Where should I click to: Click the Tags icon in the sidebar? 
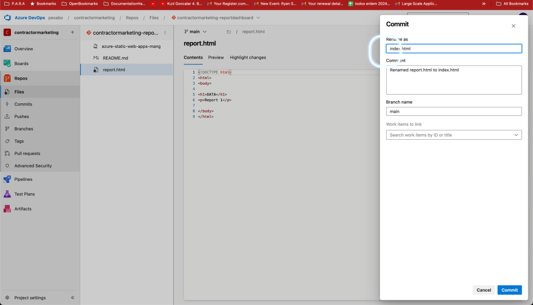coord(7,141)
